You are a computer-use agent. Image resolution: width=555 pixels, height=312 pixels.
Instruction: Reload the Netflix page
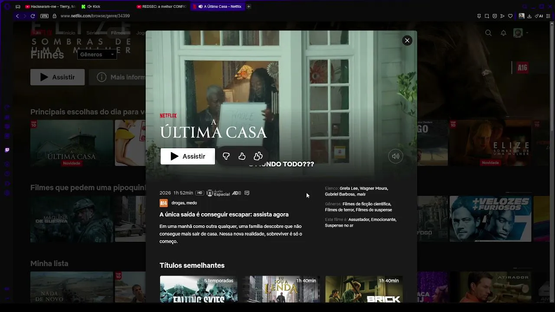[x=33, y=16]
